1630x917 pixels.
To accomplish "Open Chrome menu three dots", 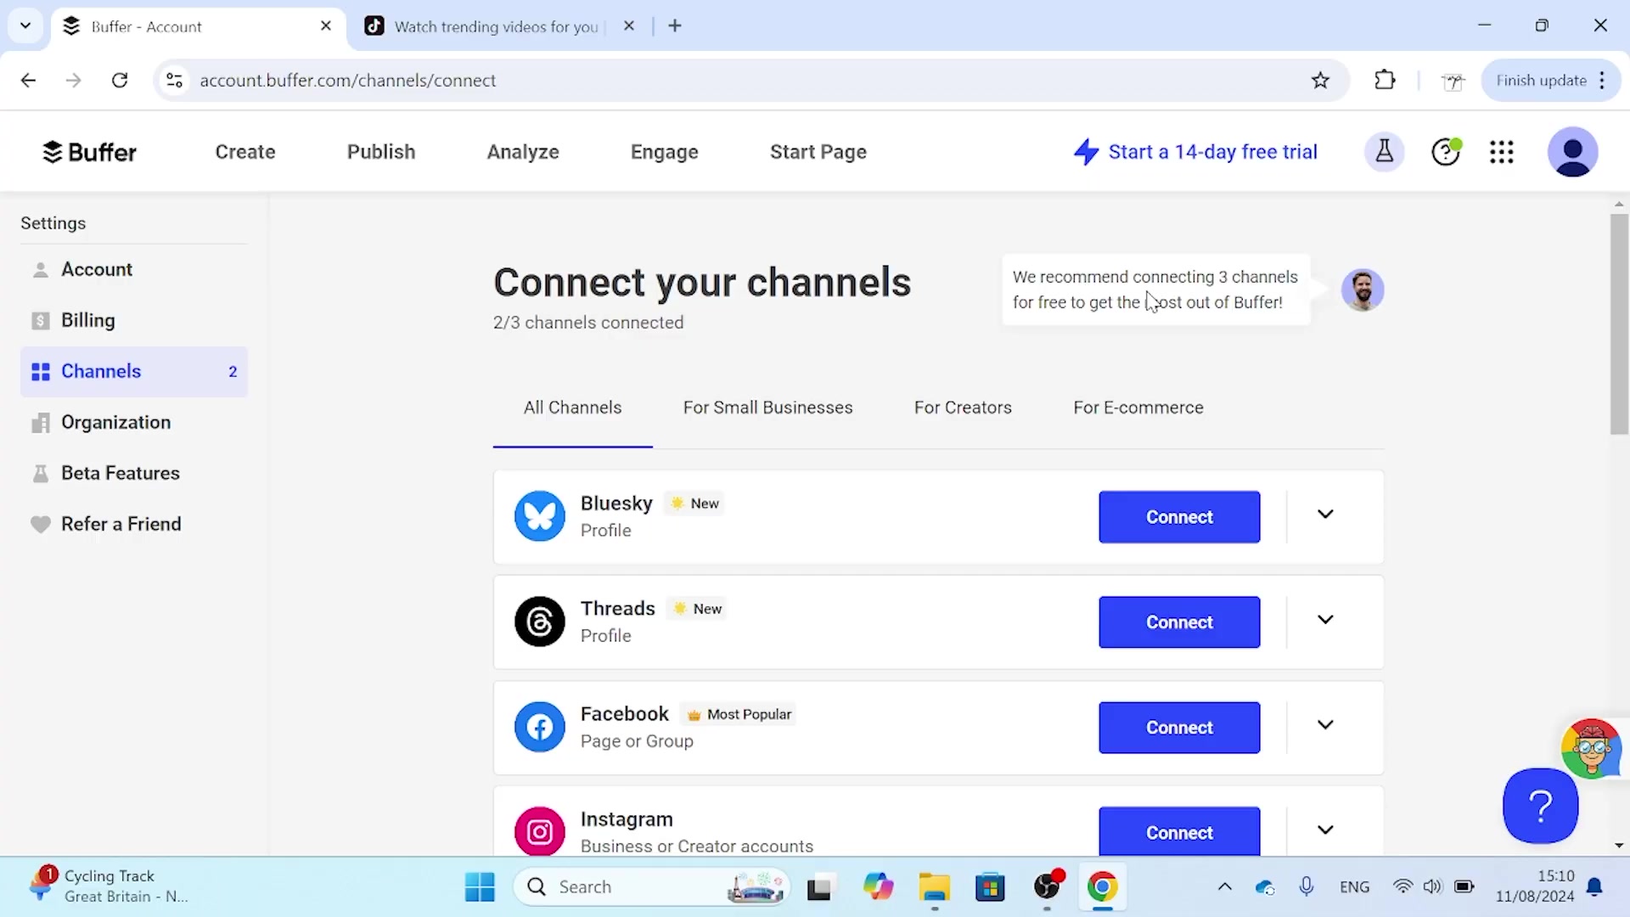I will pyautogui.click(x=1602, y=81).
